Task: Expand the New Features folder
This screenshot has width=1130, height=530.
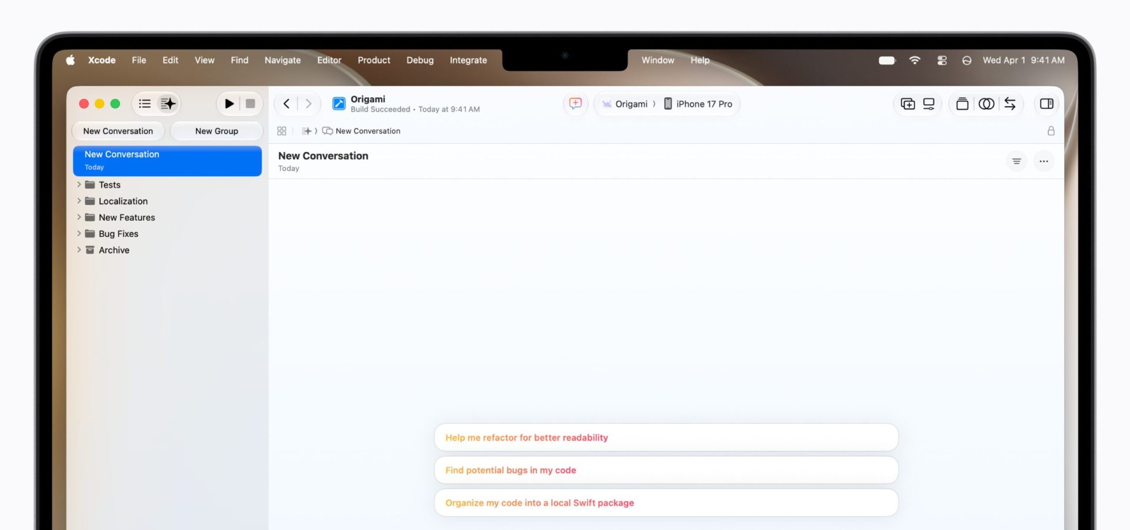Action: [x=79, y=217]
